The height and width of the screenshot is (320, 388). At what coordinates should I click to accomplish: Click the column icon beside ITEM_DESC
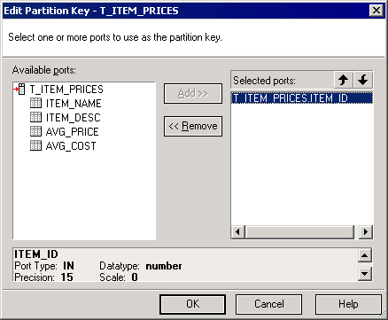click(x=35, y=117)
